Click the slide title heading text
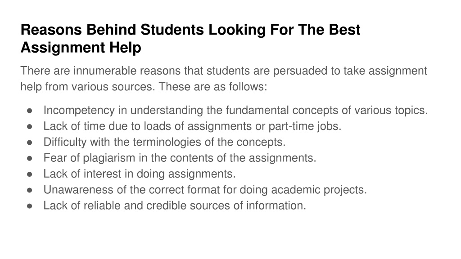Screen dimensions: 461x259 tap(190, 39)
